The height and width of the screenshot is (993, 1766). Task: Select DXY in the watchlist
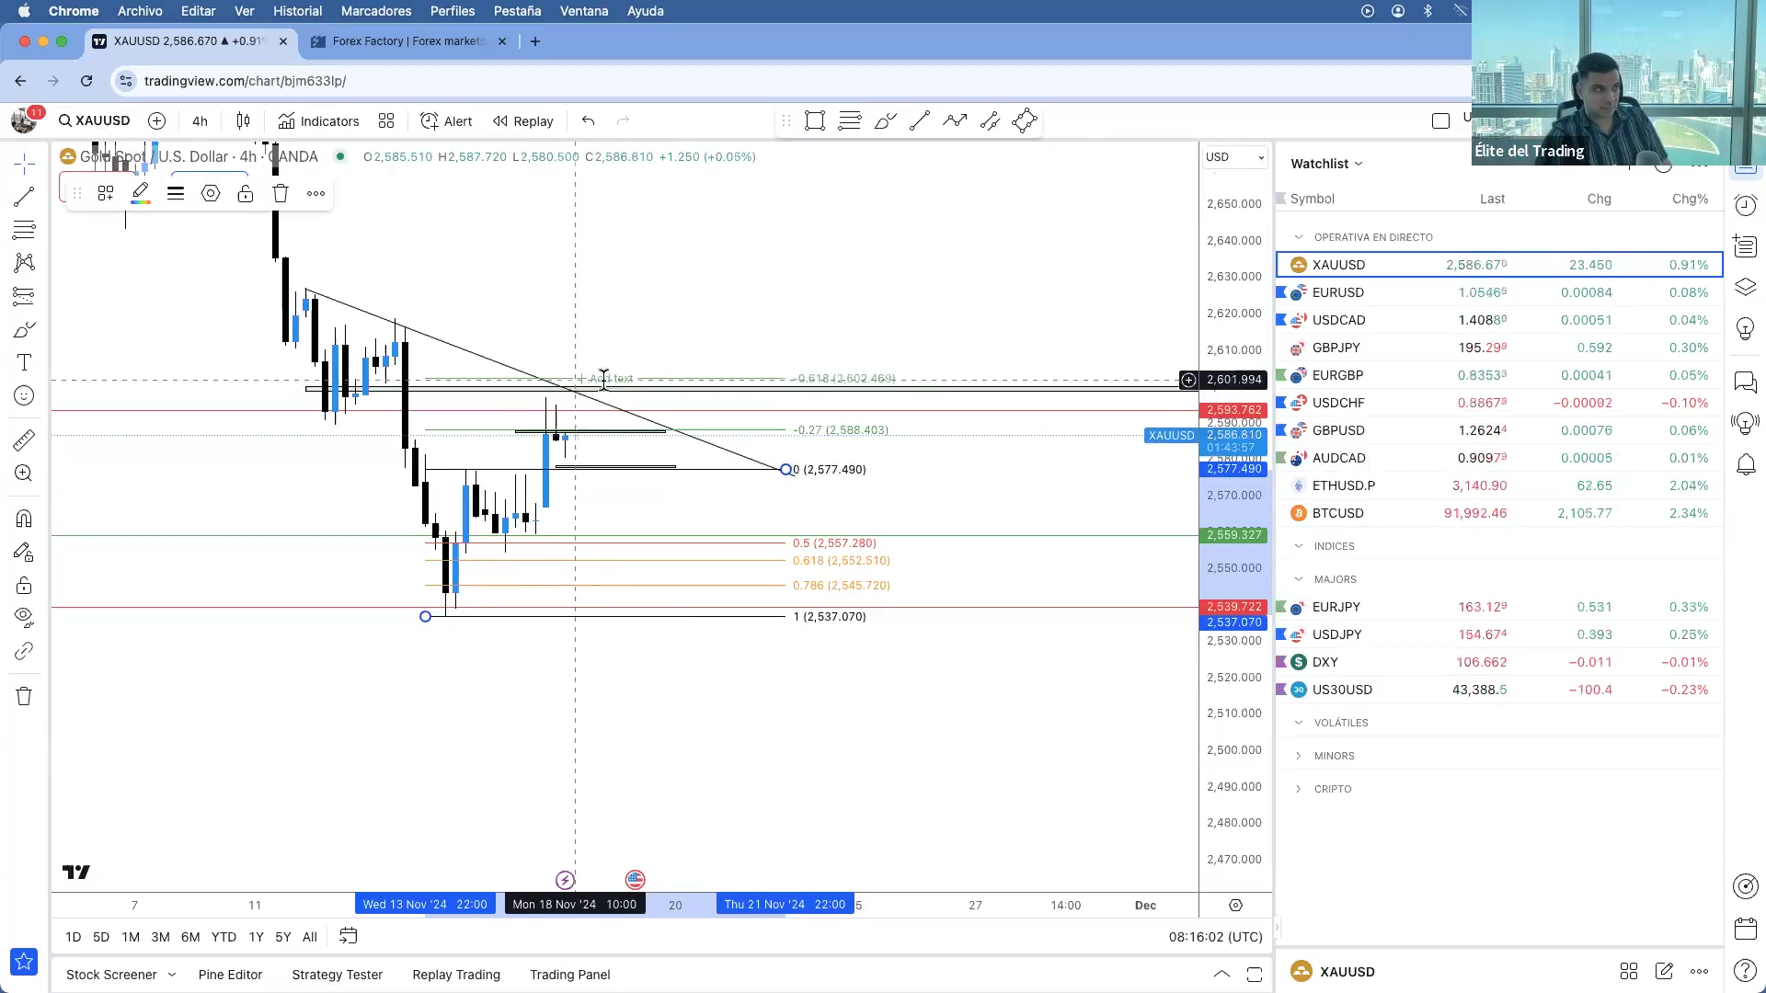pyautogui.click(x=1499, y=662)
